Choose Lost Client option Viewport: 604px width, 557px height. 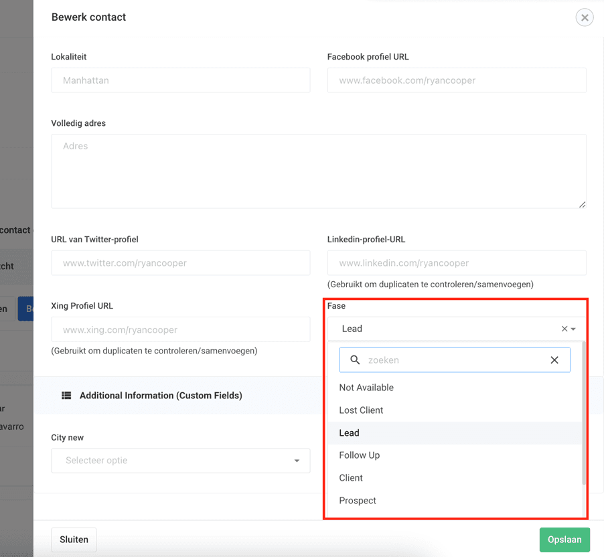361,410
